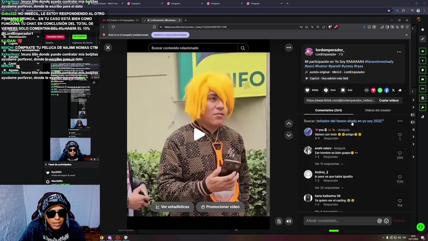Dismiss the Brave default browser notification bar

407,35
